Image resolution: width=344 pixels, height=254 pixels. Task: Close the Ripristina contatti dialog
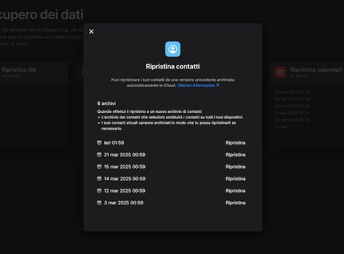click(91, 32)
